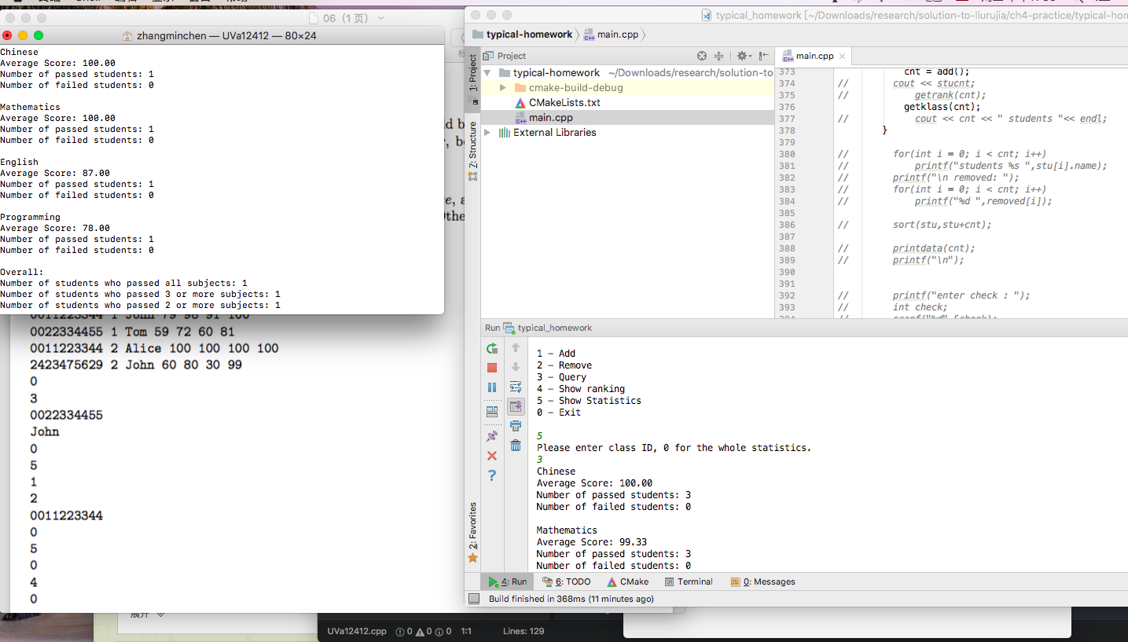Click the '5 – Show Statistics' console line
The width and height of the screenshot is (1128, 642).
[x=589, y=400]
